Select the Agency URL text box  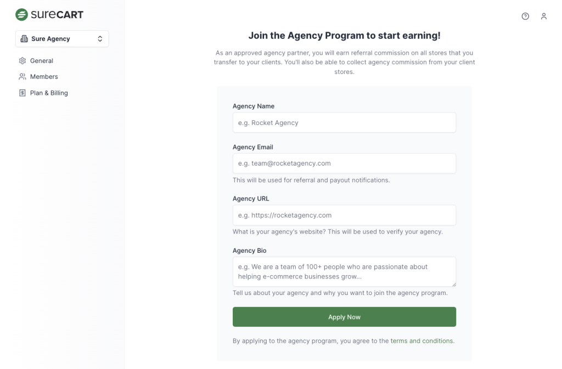(x=344, y=215)
